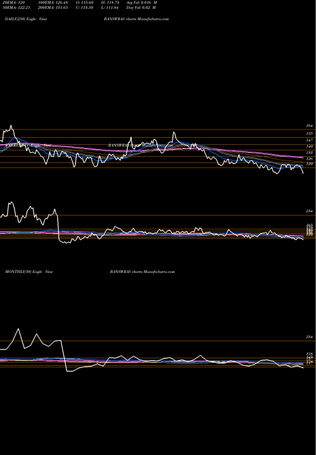Click the low price L: 111.84

tap(110, 8)
